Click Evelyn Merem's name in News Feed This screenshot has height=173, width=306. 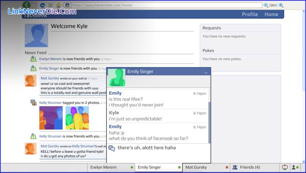pyautogui.click(x=50, y=59)
